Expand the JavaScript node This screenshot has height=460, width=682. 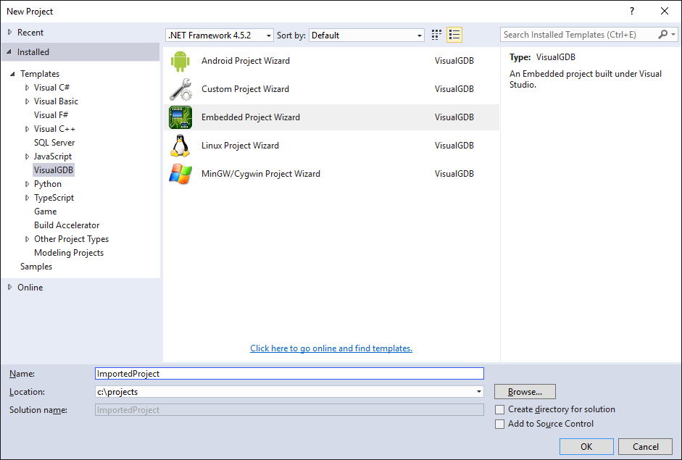27,156
